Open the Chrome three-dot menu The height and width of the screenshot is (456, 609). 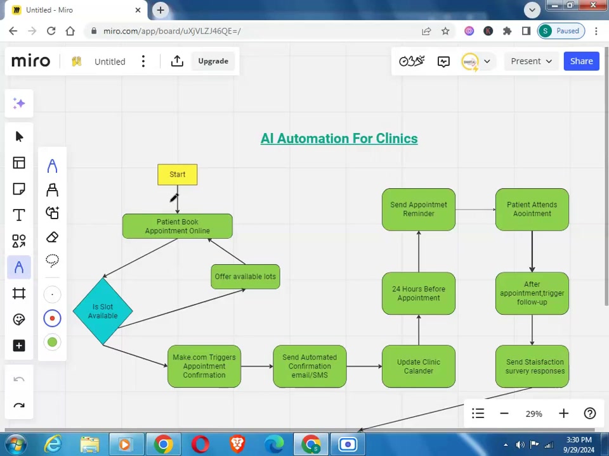click(596, 31)
